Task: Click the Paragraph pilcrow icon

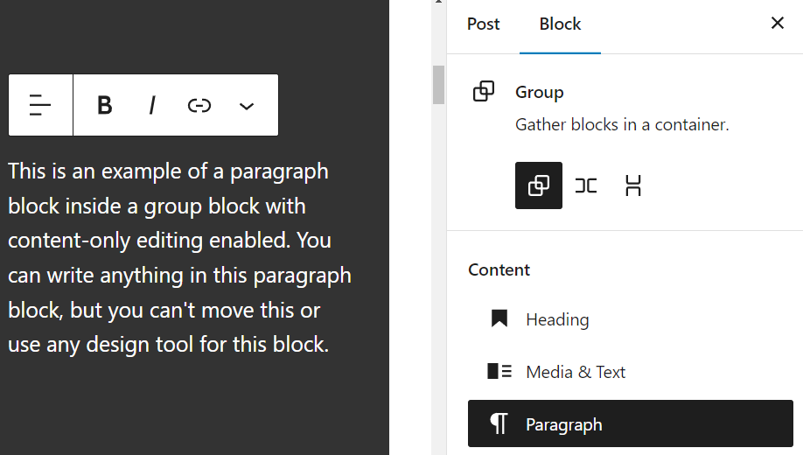Action: (499, 424)
